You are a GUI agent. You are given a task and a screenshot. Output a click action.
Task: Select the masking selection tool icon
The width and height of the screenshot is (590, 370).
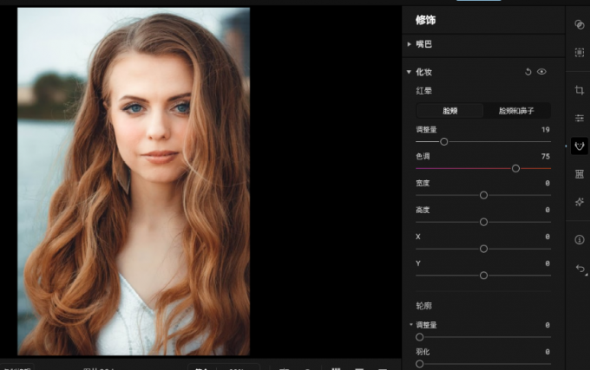(x=579, y=53)
